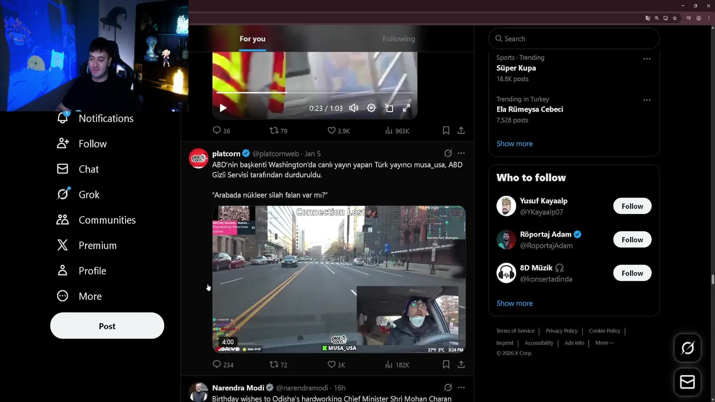The width and height of the screenshot is (715, 402).
Task: Open Grok icon in sidebar
Action: [x=63, y=194]
